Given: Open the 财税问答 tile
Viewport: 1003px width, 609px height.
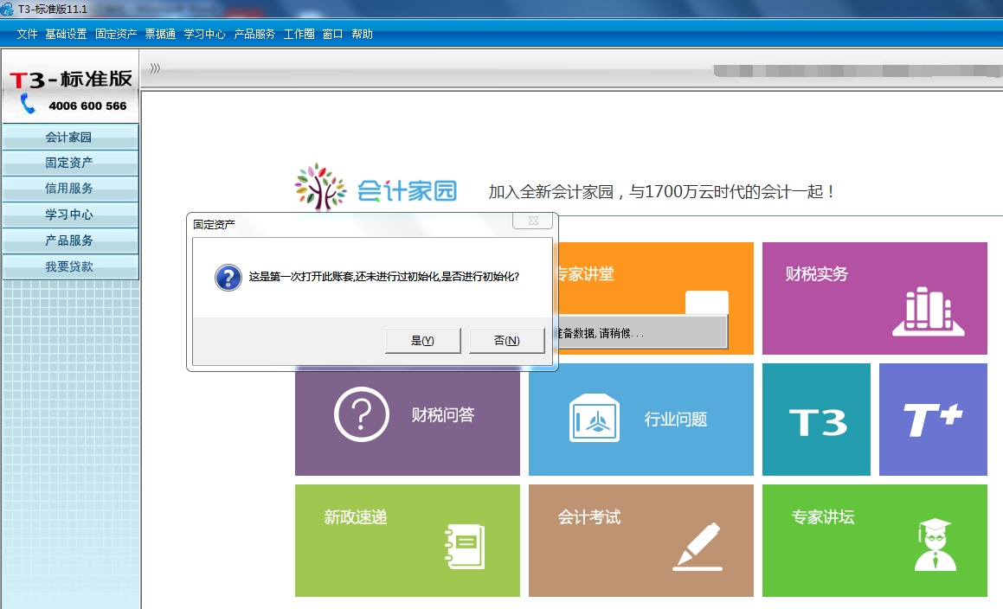Looking at the screenshot, I should point(408,420).
